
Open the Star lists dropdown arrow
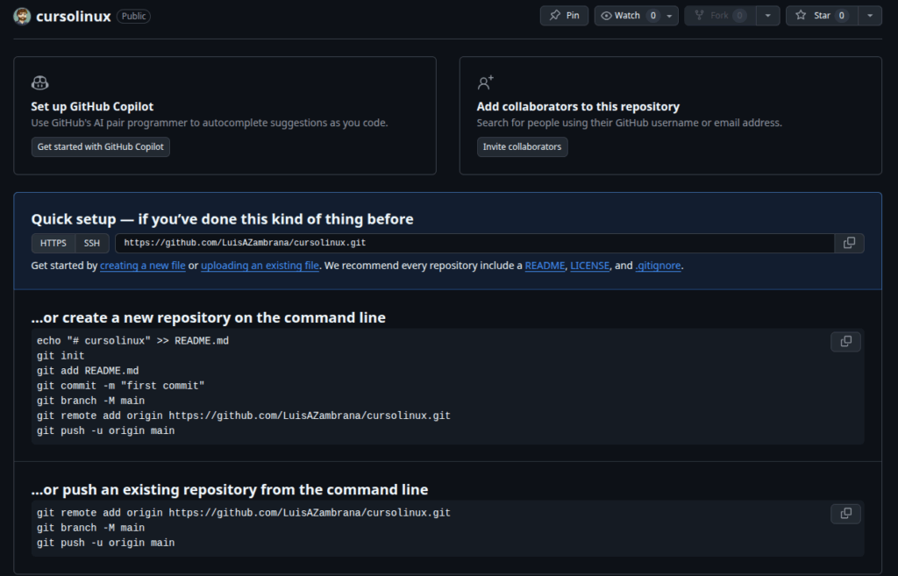[x=869, y=16]
